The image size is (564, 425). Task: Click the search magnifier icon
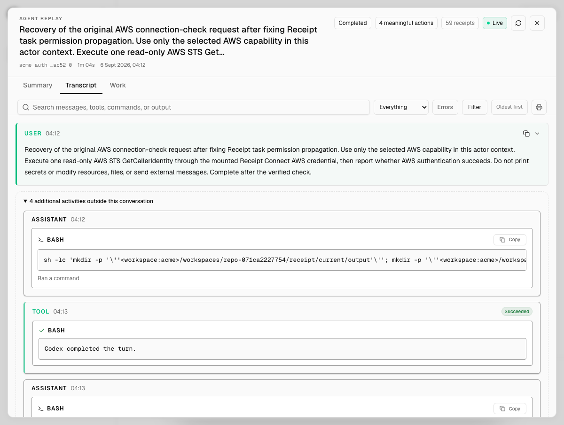coord(26,107)
